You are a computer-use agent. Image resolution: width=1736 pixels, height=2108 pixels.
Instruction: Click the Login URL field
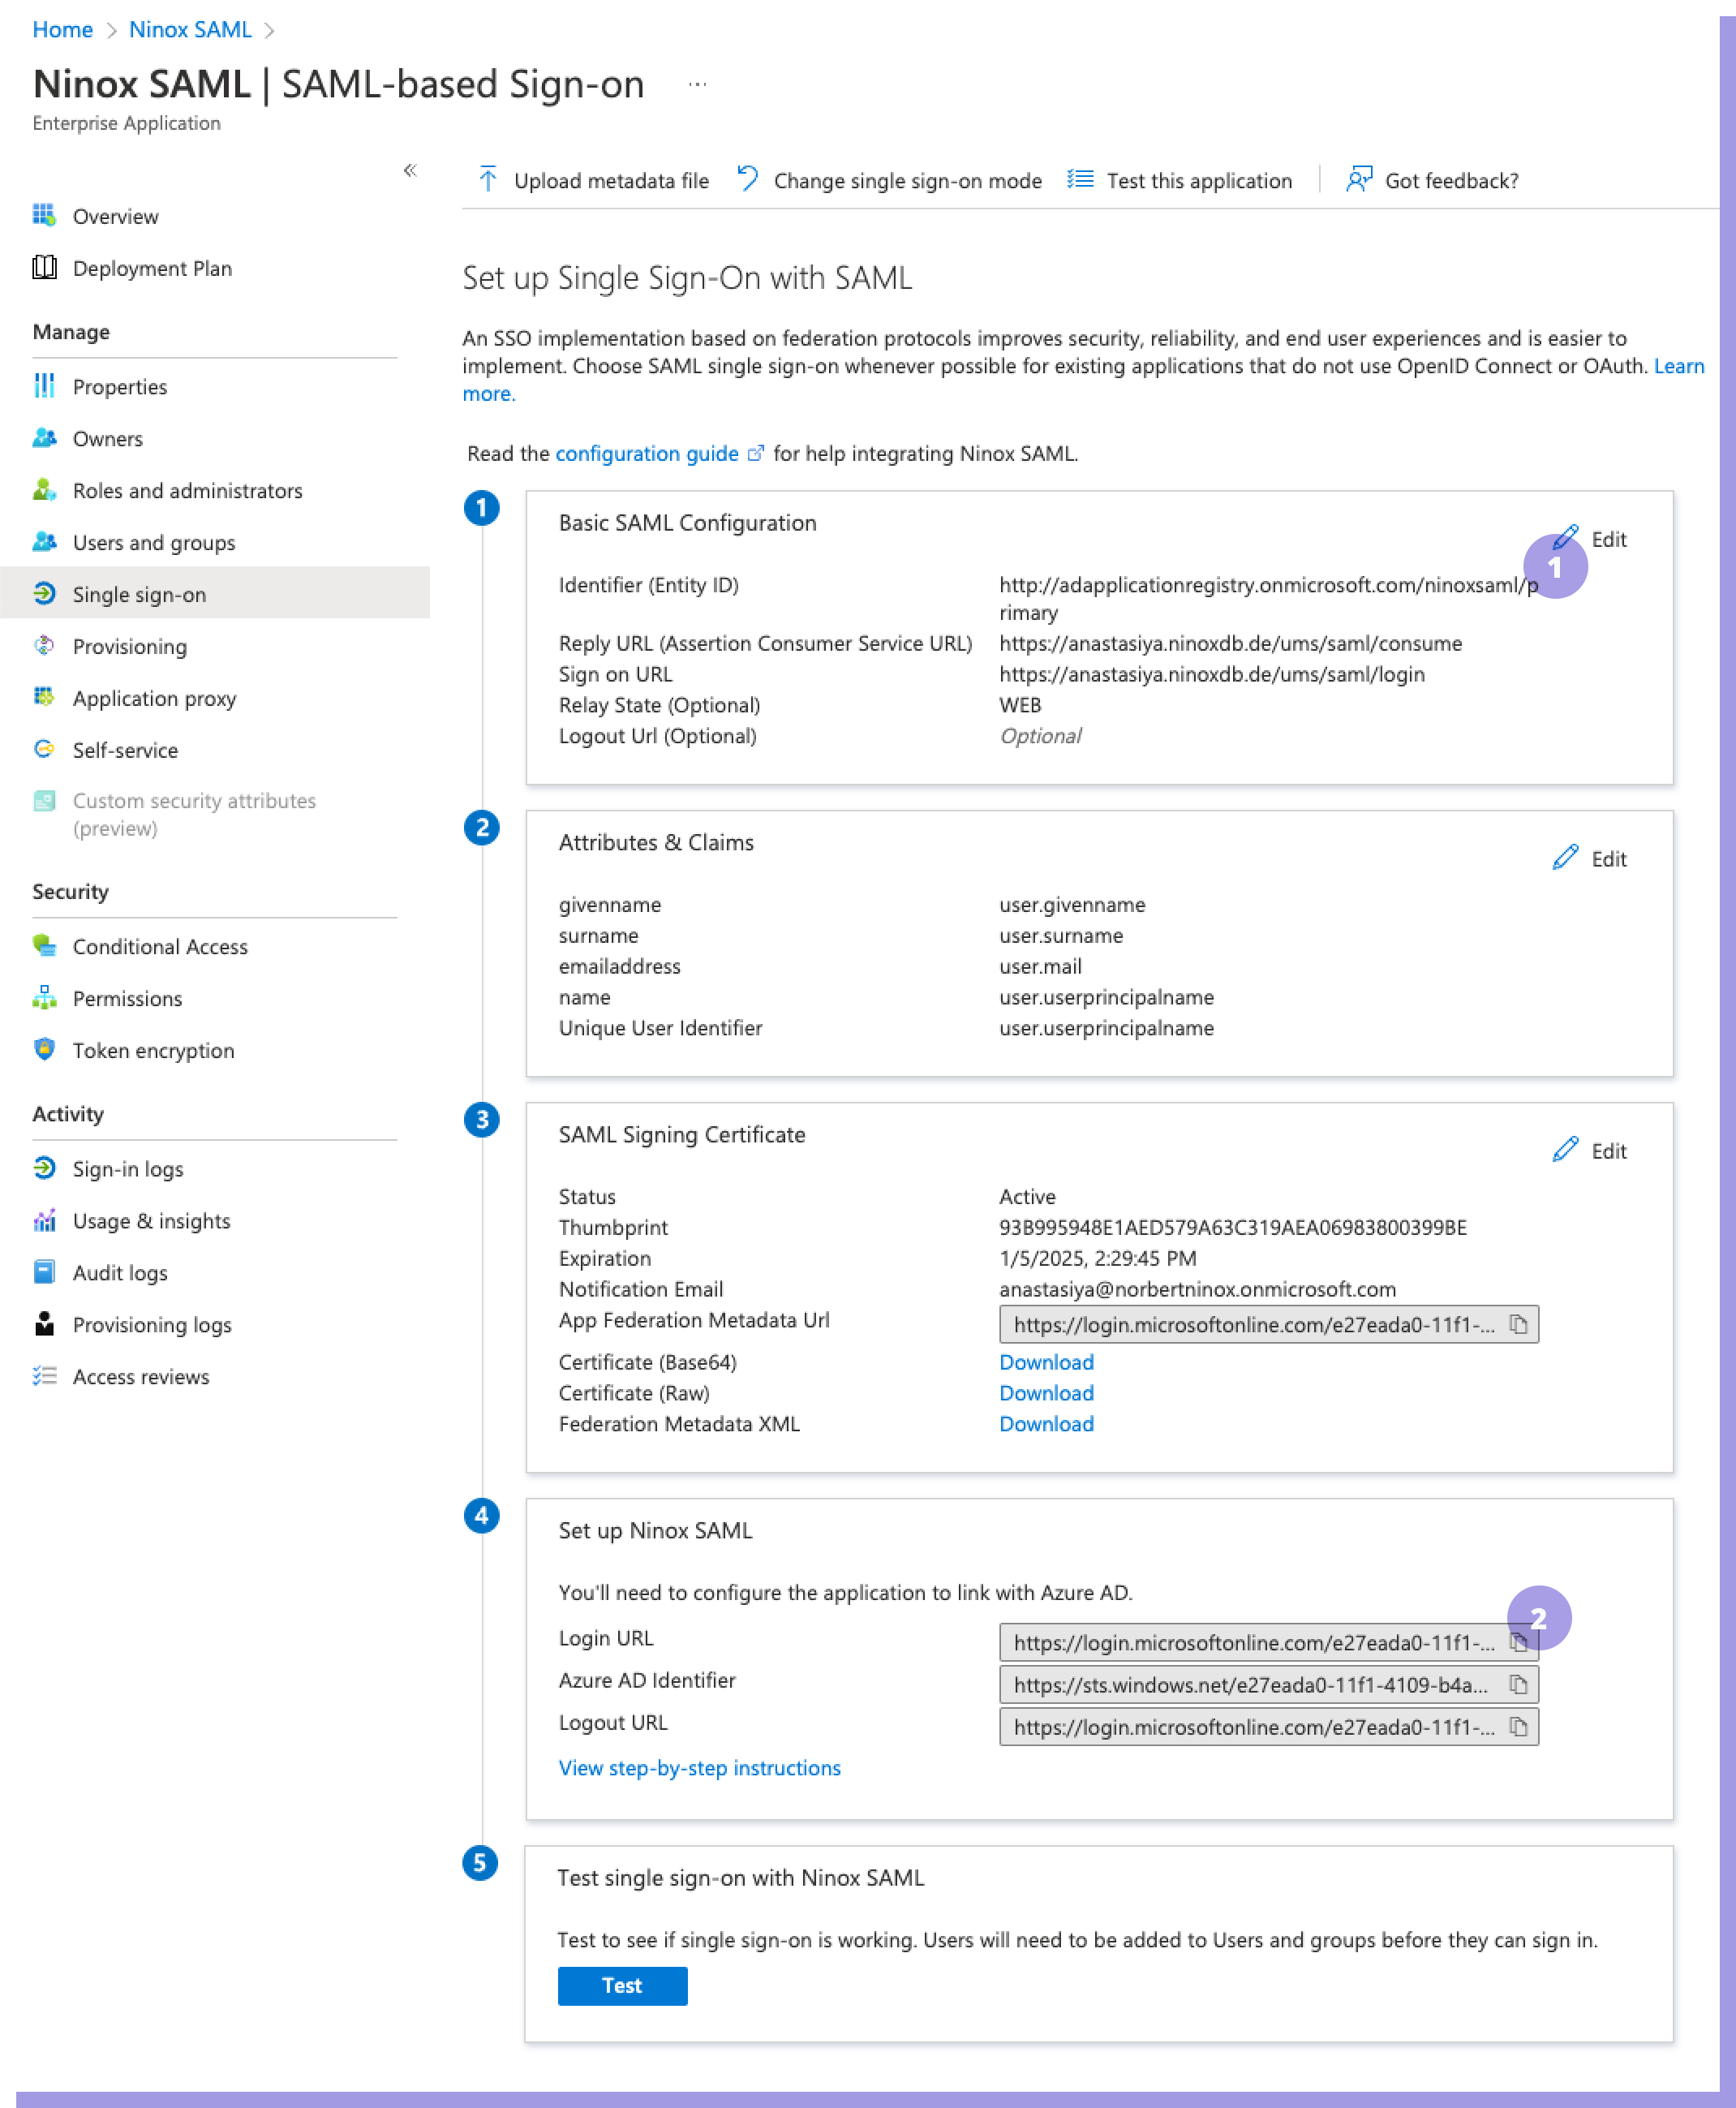[1268, 1642]
